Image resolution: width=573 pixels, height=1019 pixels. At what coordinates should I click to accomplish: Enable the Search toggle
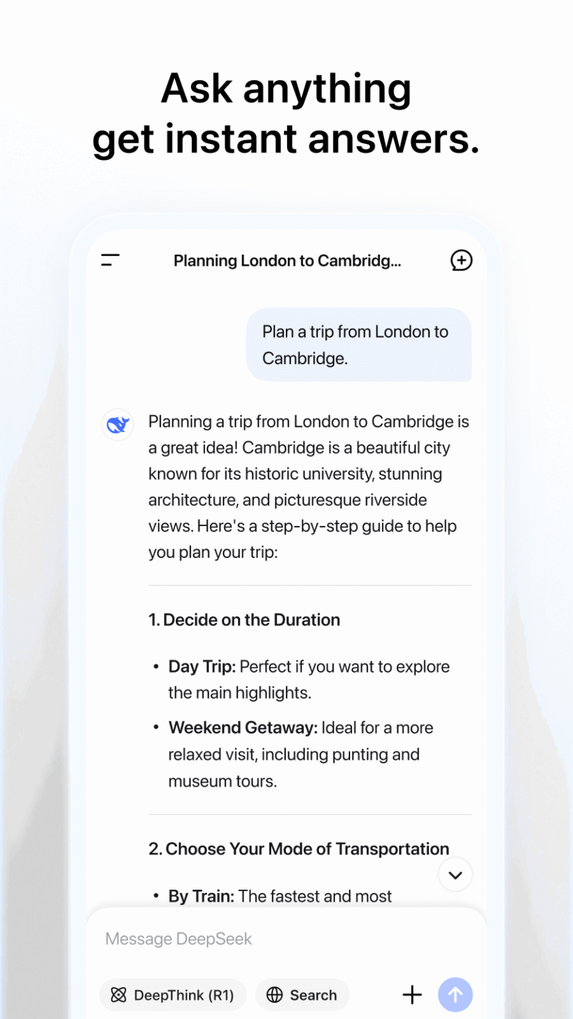302,995
